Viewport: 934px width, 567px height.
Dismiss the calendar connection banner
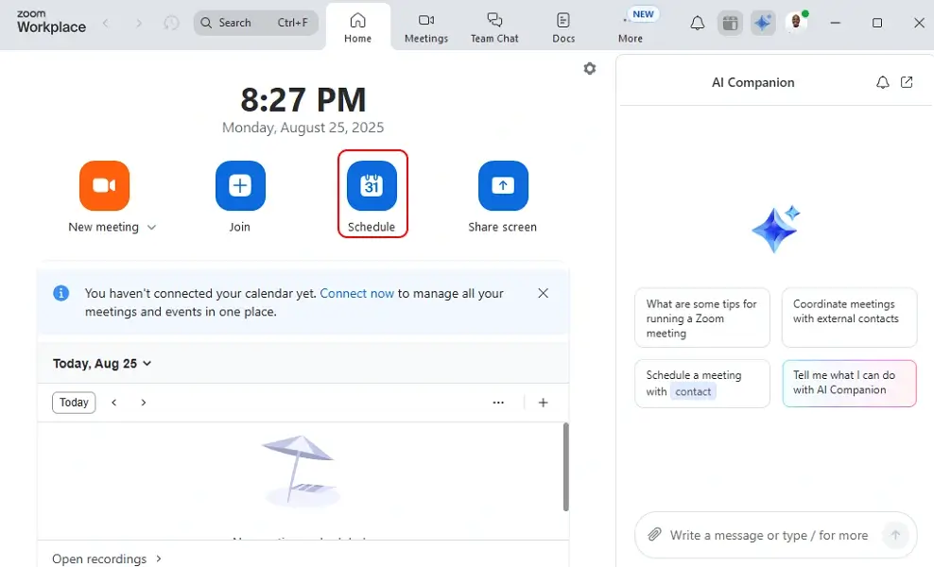(543, 294)
